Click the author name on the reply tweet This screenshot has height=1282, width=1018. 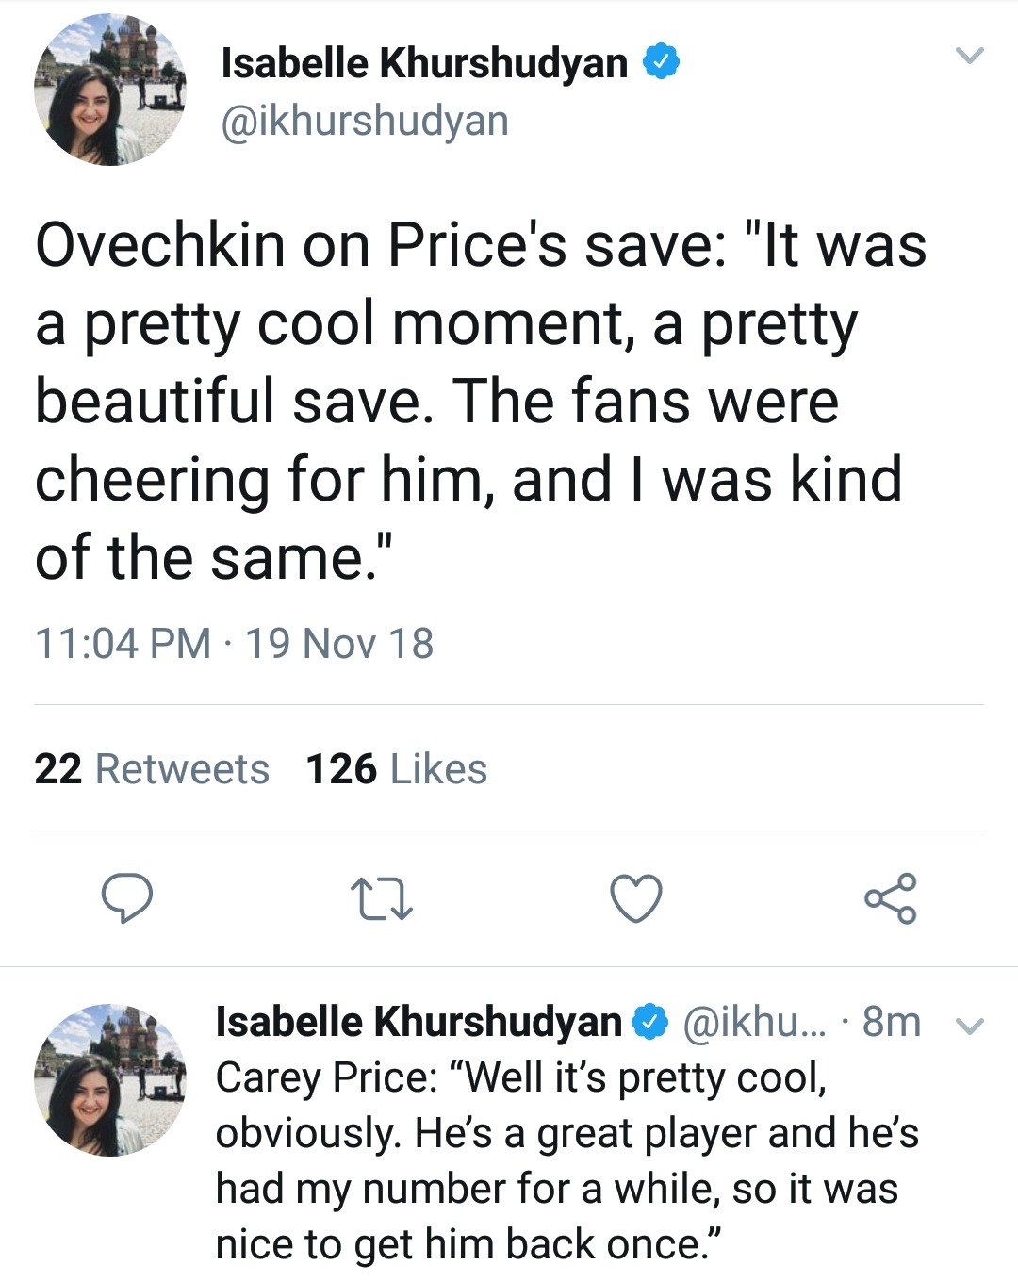(x=419, y=1022)
